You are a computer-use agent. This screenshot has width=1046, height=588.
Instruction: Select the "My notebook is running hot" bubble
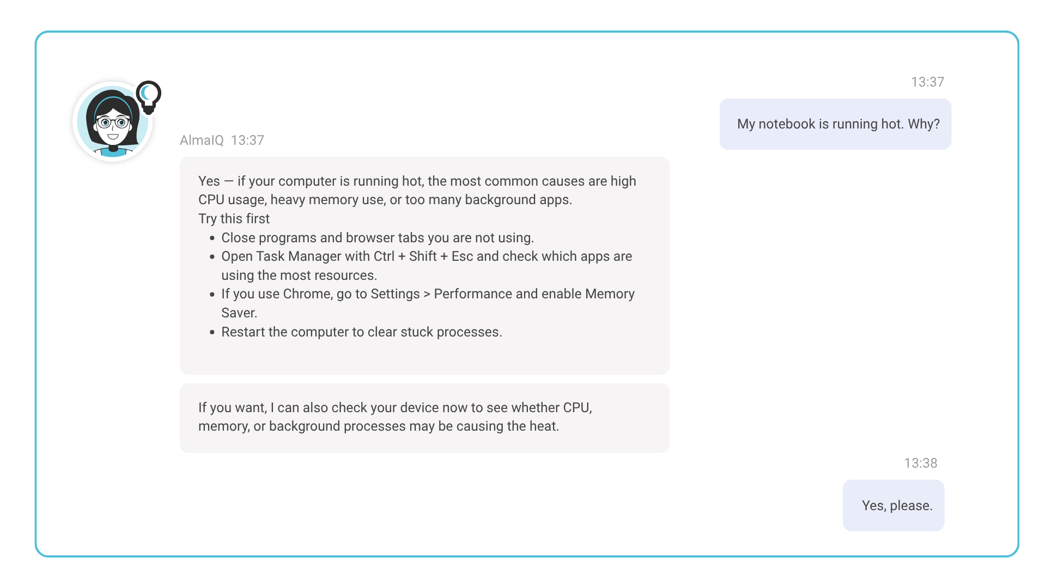click(835, 124)
